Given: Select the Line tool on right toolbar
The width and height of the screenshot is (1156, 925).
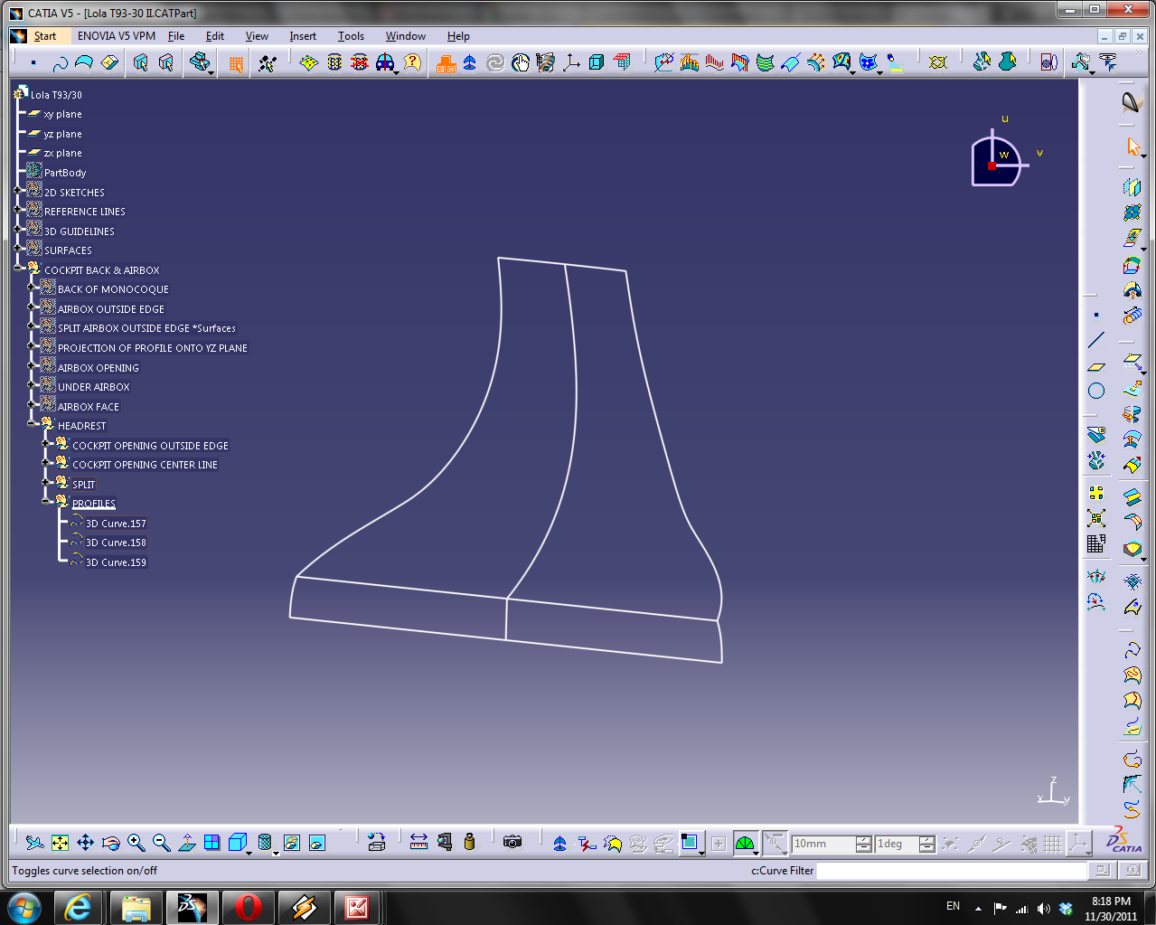Looking at the screenshot, I should [1096, 341].
